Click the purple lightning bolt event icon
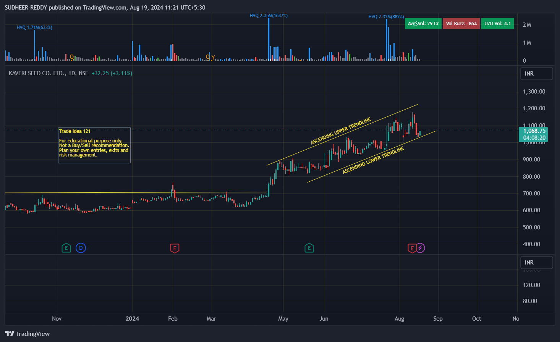Viewport: 560px width, 342px height. pos(420,248)
